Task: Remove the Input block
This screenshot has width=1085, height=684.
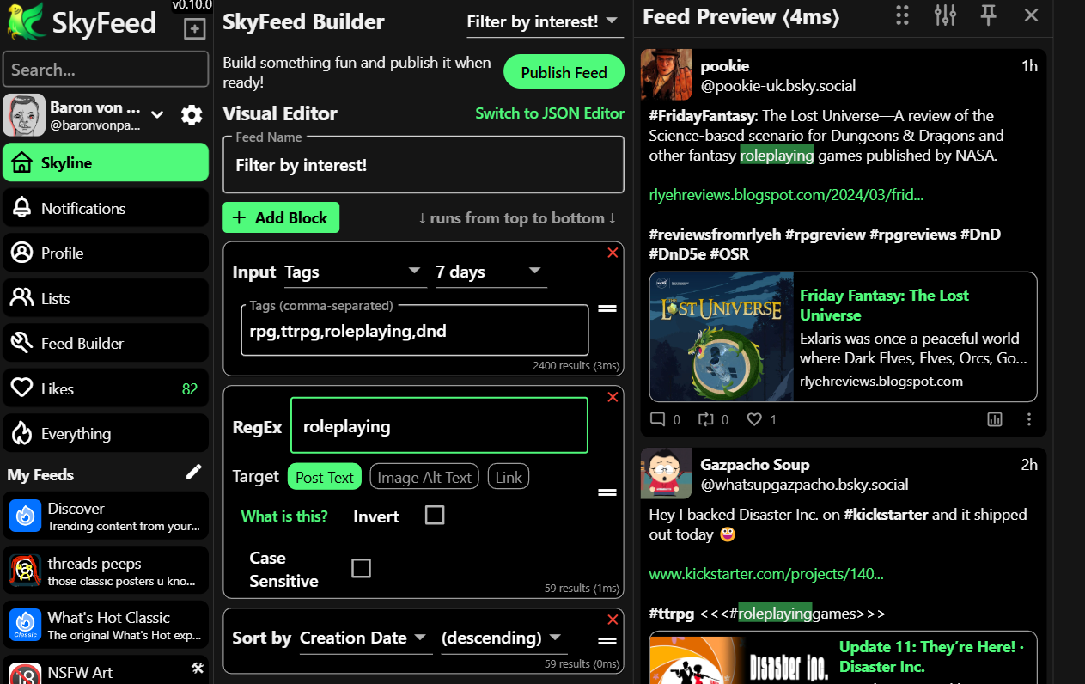Action: 613,253
